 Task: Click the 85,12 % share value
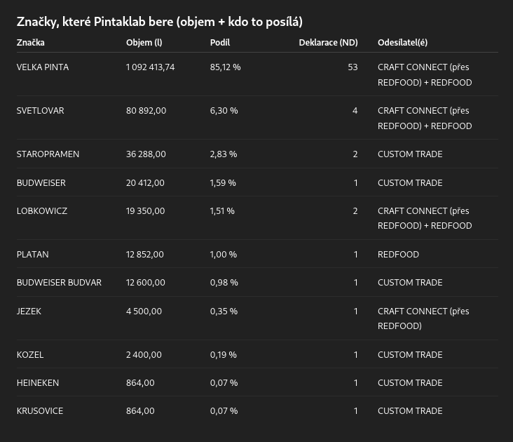pyautogui.click(x=225, y=67)
